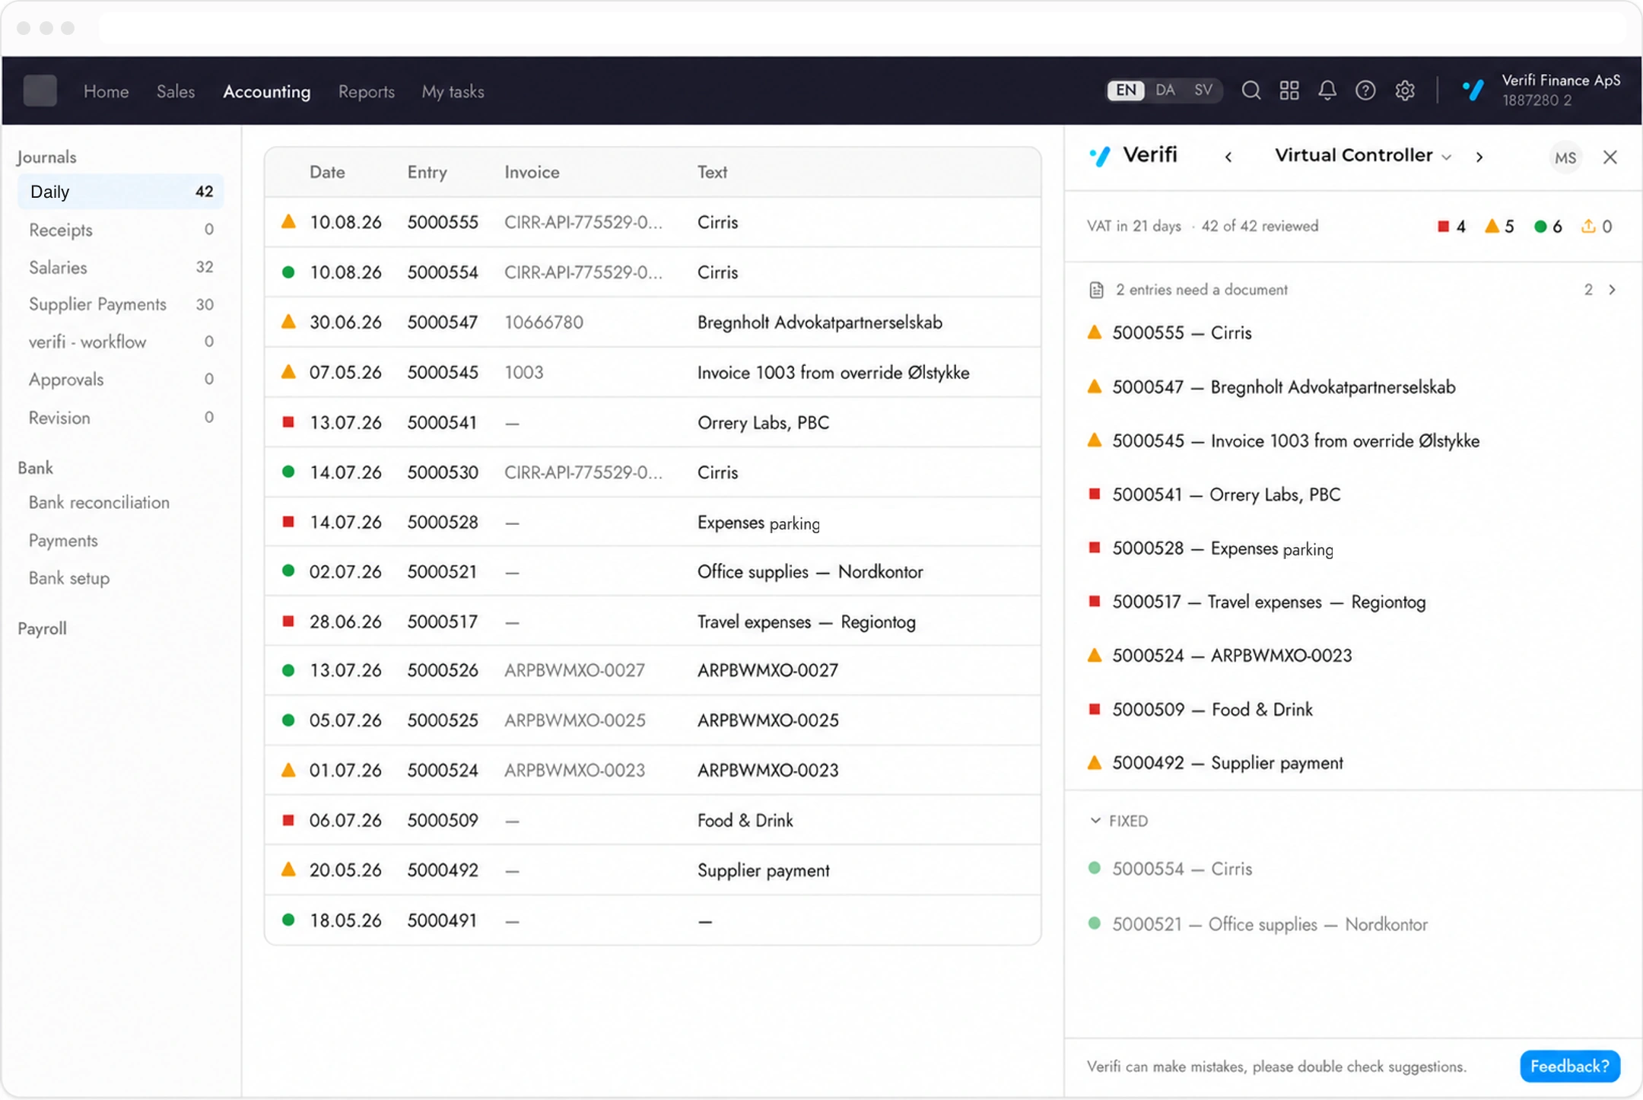Sort by Date column header
This screenshot has width=1643, height=1100.
pyautogui.click(x=327, y=172)
